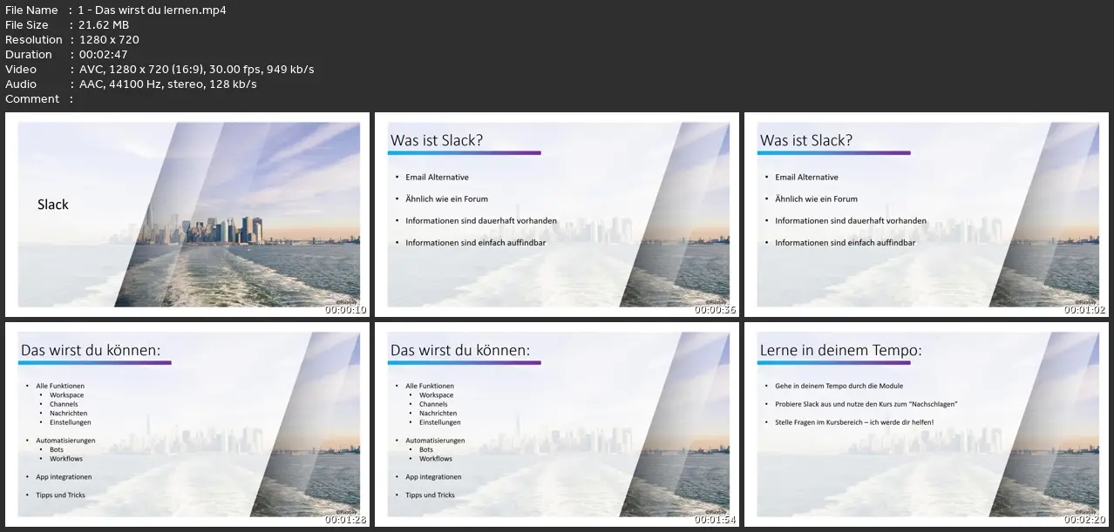Viewport: 1114px width, 532px height.
Task: Click the file name 1 - Das wirst du lernen.mp4
Action: click(x=152, y=10)
